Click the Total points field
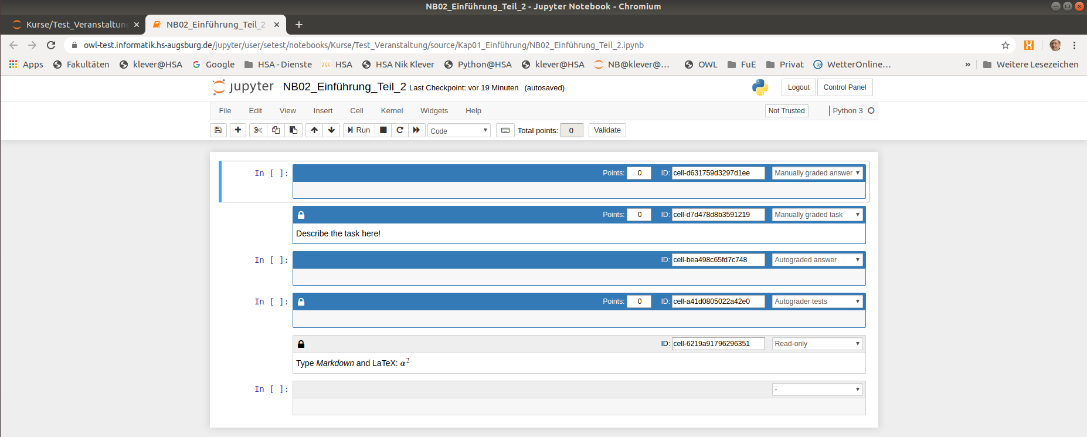This screenshot has width=1087, height=437. tap(572, 130)
